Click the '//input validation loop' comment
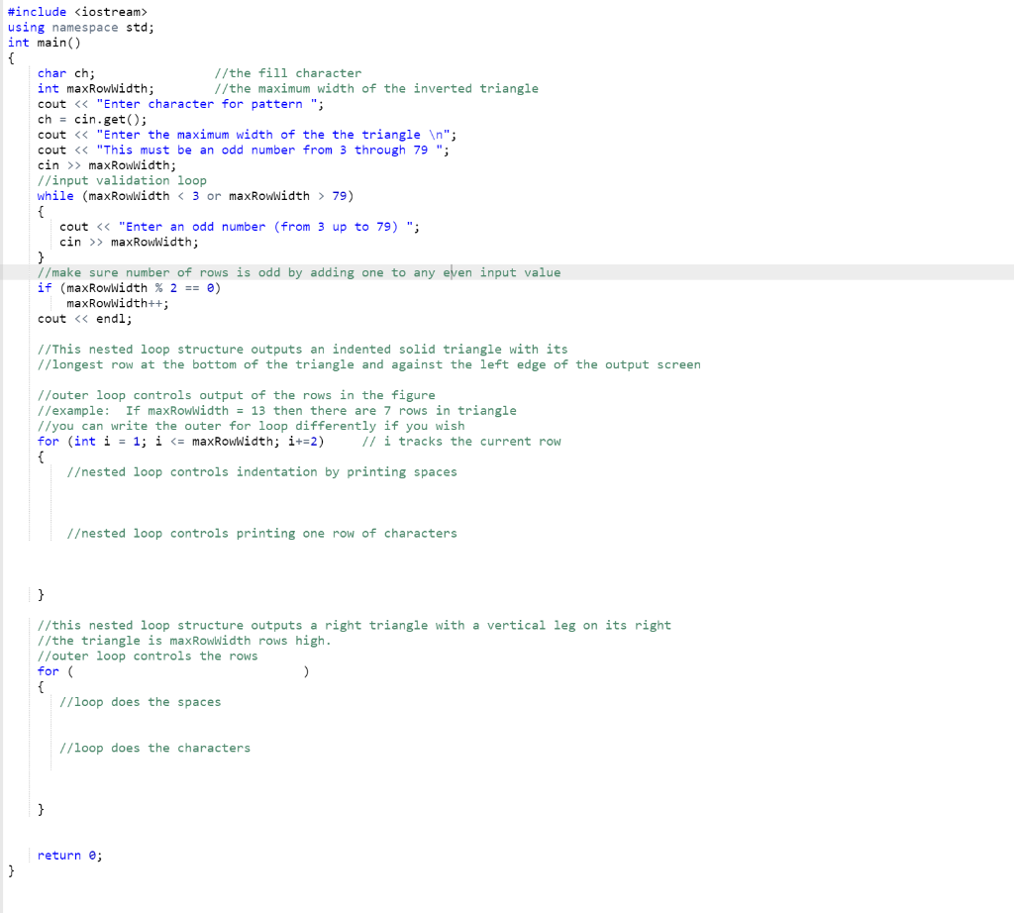Screen dimensions: 1014x913 click(x=122, y=180)
